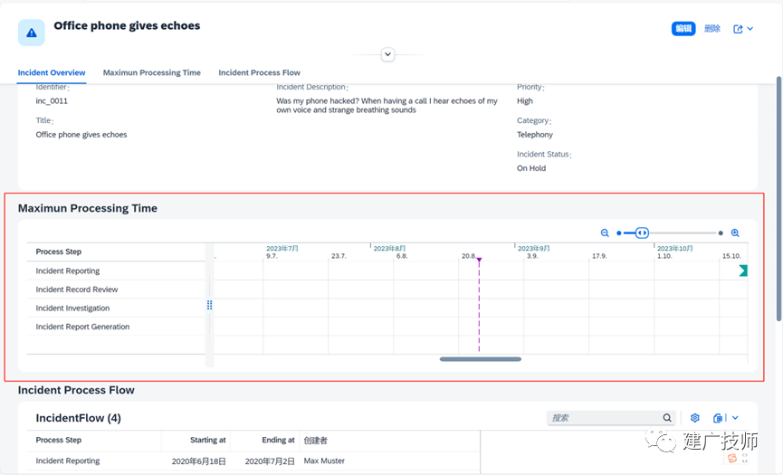Image resolution: width=783 pixels, height=475 pixels.
Task: Click the 搜索 search field in IncidentFlow
Action: [x=606, y=418]
